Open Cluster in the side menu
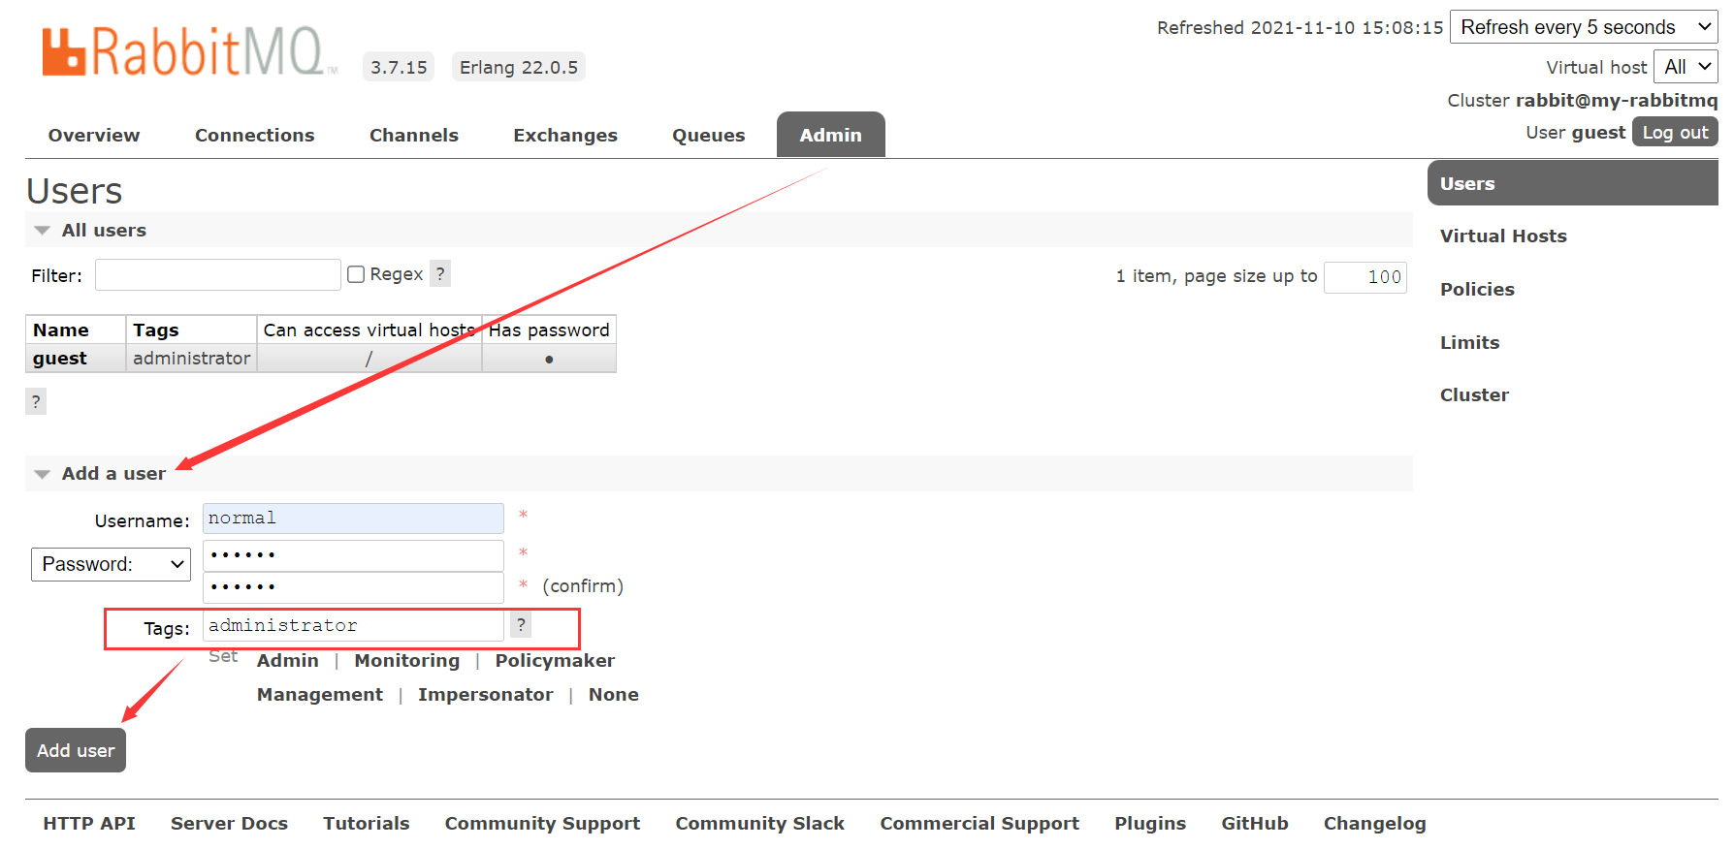 [x=1474, y=394]
